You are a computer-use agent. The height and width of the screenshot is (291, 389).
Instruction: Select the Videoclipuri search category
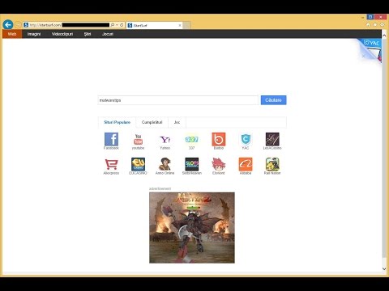coord(62,34)
